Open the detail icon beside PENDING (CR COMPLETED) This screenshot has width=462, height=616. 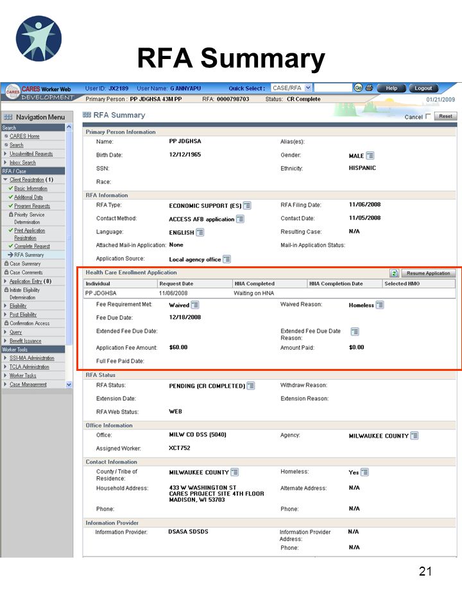250,386
